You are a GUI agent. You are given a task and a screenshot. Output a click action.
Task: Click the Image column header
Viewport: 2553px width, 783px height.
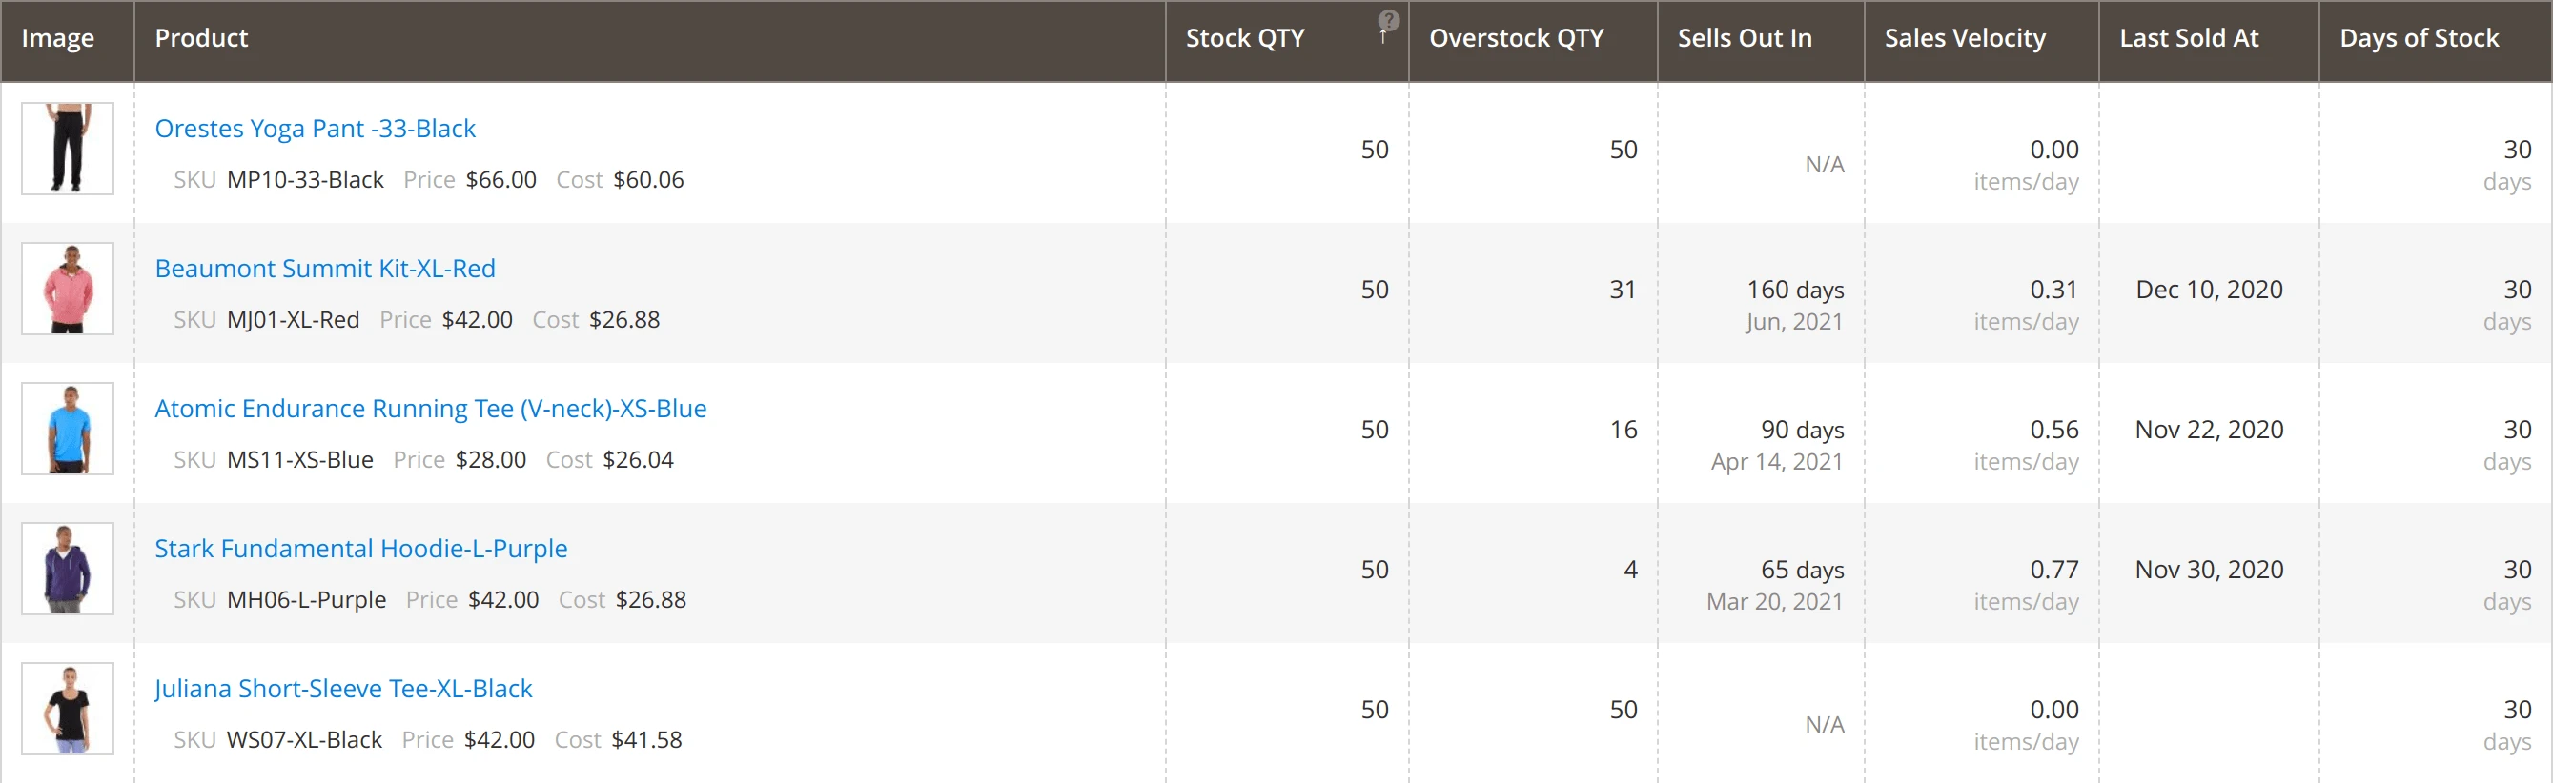(58, 37)
